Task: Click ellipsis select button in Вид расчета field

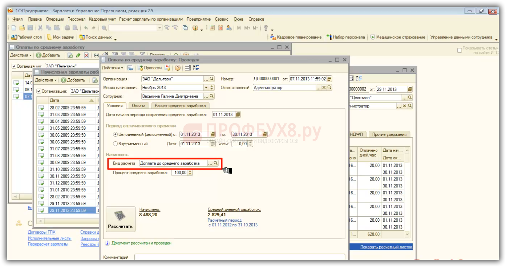Action: coord(210,163)
